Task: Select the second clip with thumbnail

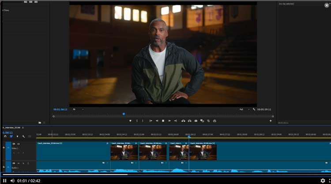Action: (x=124, y=151)
